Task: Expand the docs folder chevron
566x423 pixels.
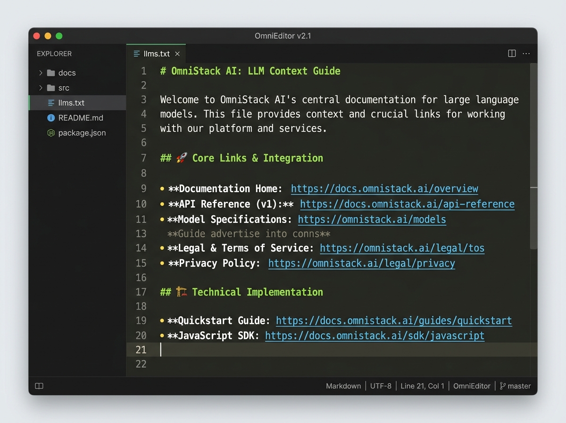Action: [41, 73]
